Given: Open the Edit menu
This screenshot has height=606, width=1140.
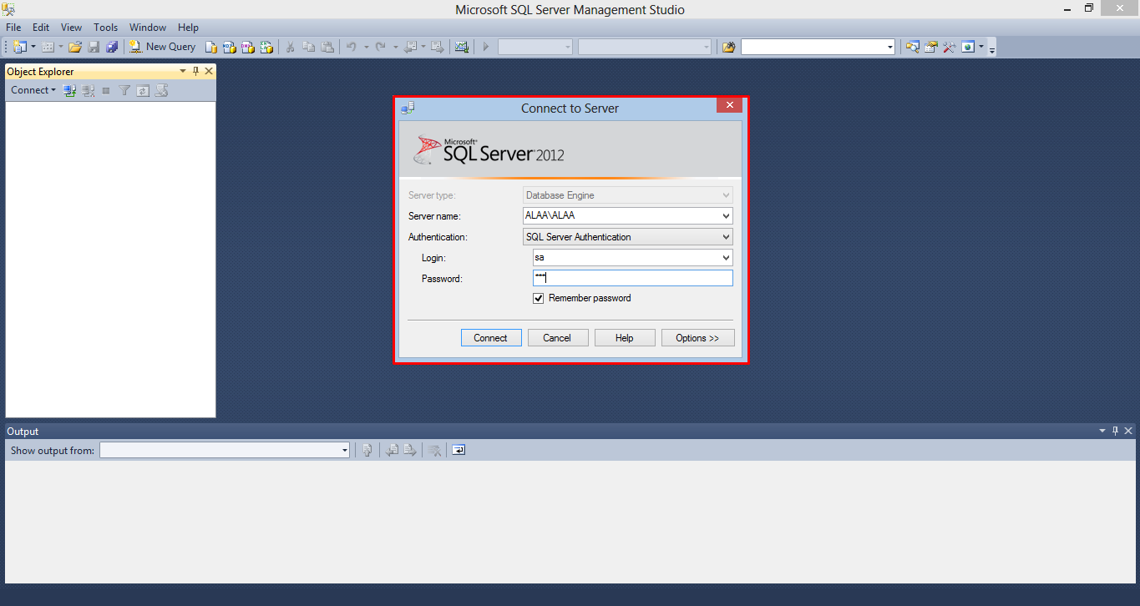Looking at the screenshot, I should coord(41,28).
